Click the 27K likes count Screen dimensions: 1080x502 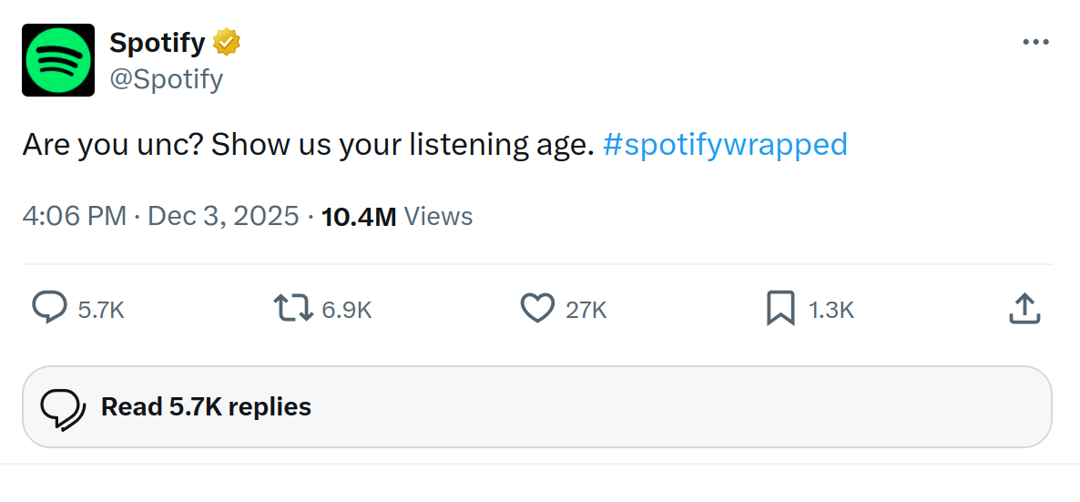pos(586,310)
